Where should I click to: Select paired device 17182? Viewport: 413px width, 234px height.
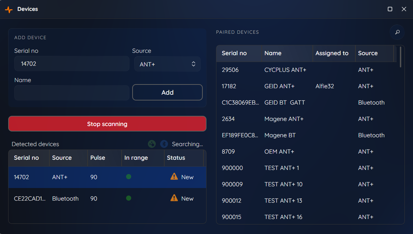[307, 86]
